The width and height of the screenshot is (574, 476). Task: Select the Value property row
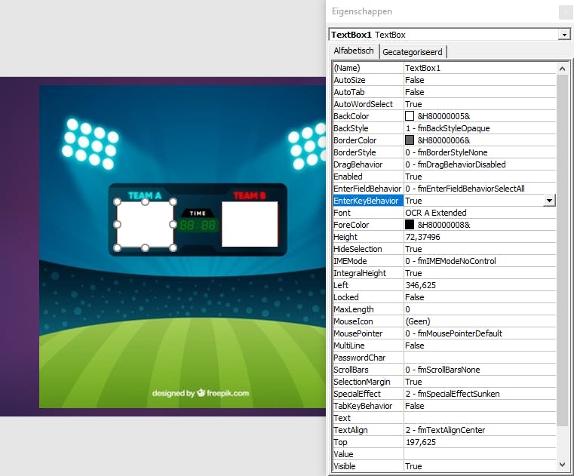coord(444,455)
